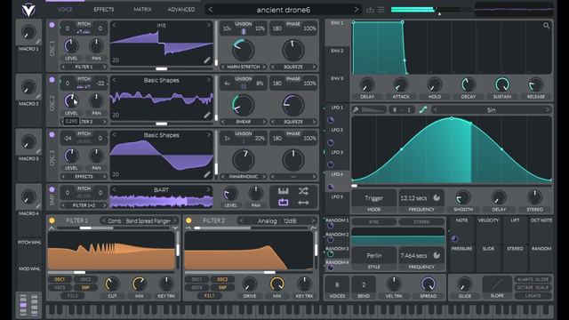Go to next preset after ancient drone6
Viewport: 569px width, 320px height.
pyautogui.click(x=356, y=10)
